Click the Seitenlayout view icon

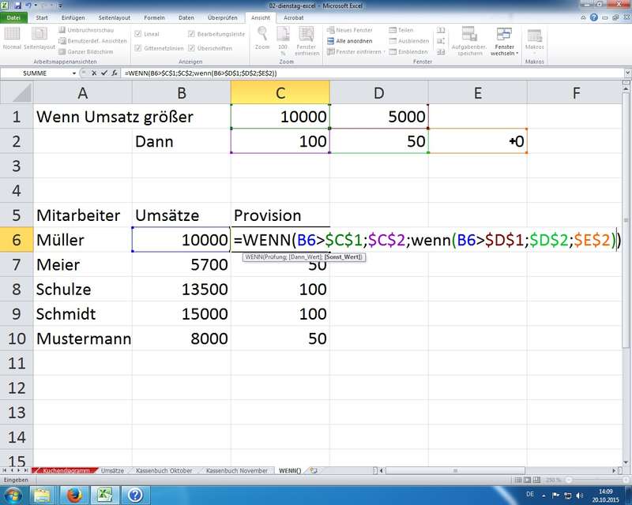38,35
